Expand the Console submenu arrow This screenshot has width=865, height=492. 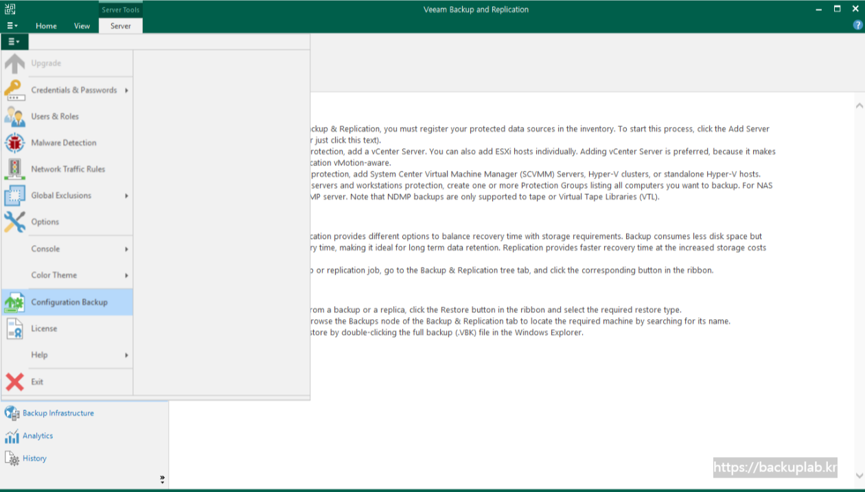click(127, 249)
